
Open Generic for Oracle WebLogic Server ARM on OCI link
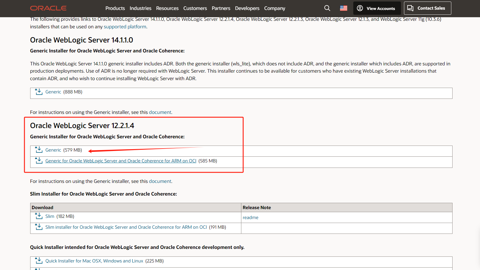121,161
